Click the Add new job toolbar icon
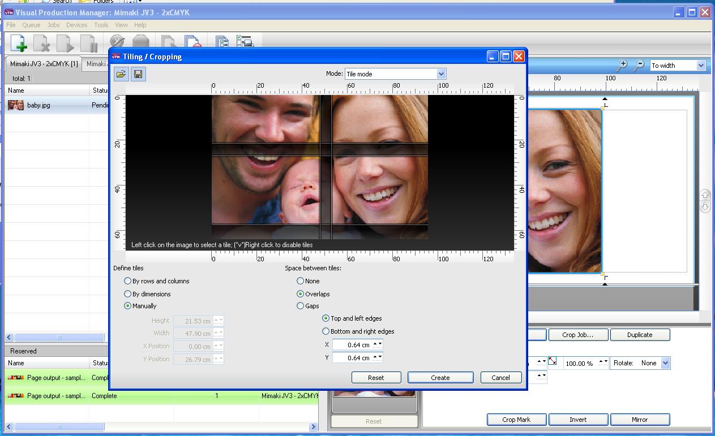Image resolution: width=715 pixels, height=436 pixels. tap(19, 43)
